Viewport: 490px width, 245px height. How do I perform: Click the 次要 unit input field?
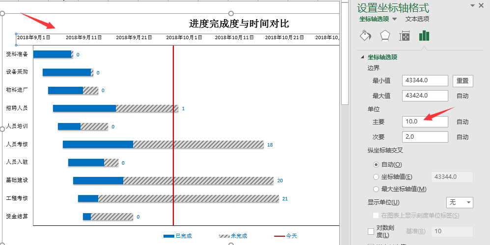pos(425,137)
